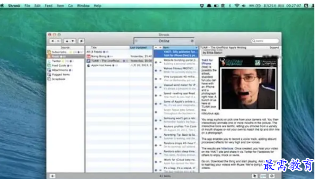This screenshot has width=317, height=179.
Task: Open the Item menu
Action: pos(60,6)
